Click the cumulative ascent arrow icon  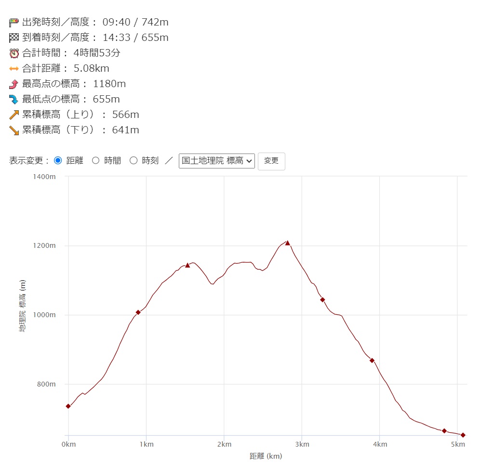(x=13, y=115)
